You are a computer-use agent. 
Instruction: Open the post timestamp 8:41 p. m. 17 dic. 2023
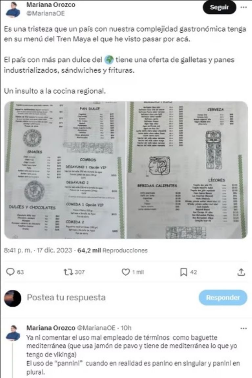click(38, 250)
